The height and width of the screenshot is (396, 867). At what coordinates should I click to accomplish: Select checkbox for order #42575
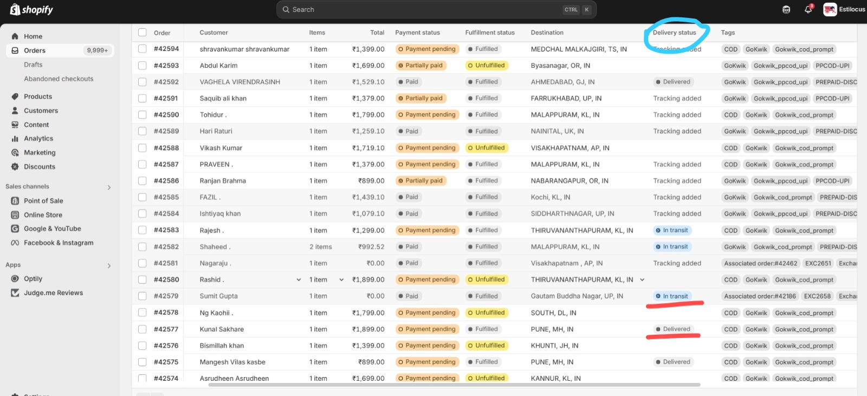[142, 362]
